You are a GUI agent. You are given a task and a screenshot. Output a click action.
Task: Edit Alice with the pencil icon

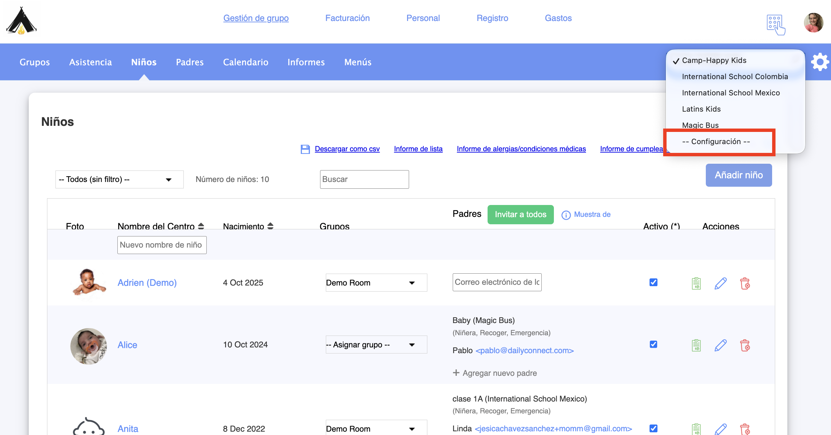[720, 345]
